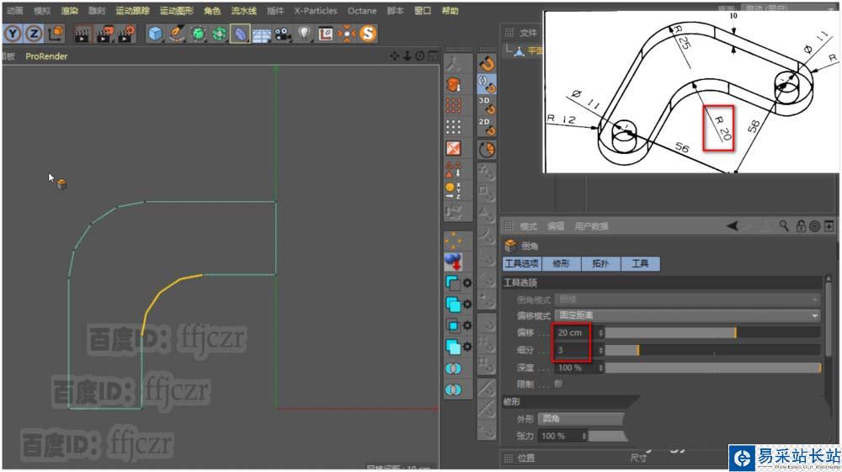Click the 偏移 value field showing 20 cm

click(576, 333)
